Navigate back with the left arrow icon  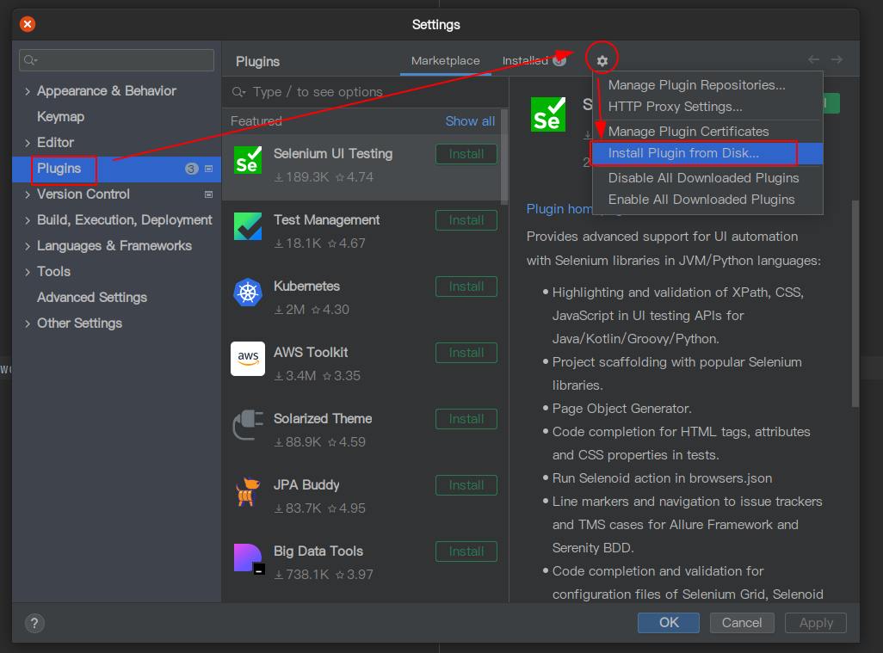pyautogui.click(x=814, y=59)
